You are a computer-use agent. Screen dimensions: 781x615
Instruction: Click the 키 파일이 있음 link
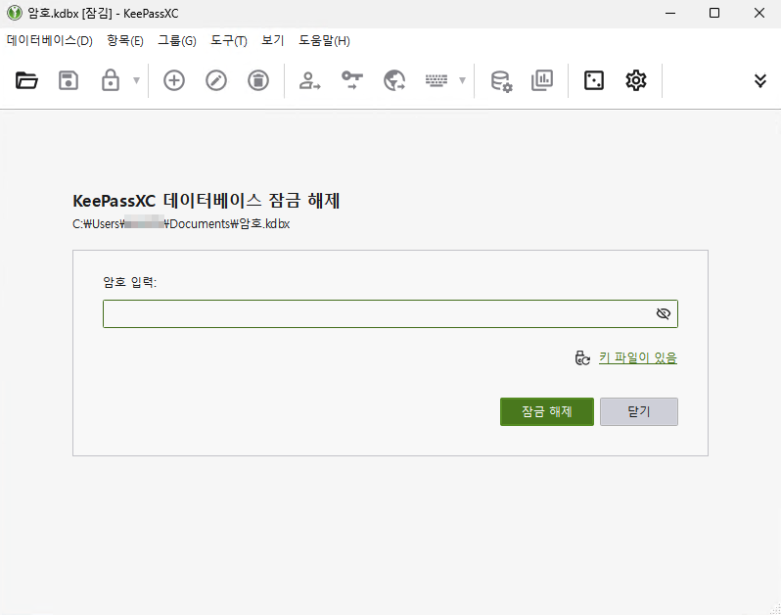point(637,358)
